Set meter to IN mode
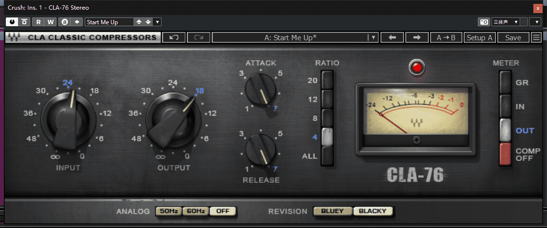This screenshot has width=547, height=228. tap(506, 106)
